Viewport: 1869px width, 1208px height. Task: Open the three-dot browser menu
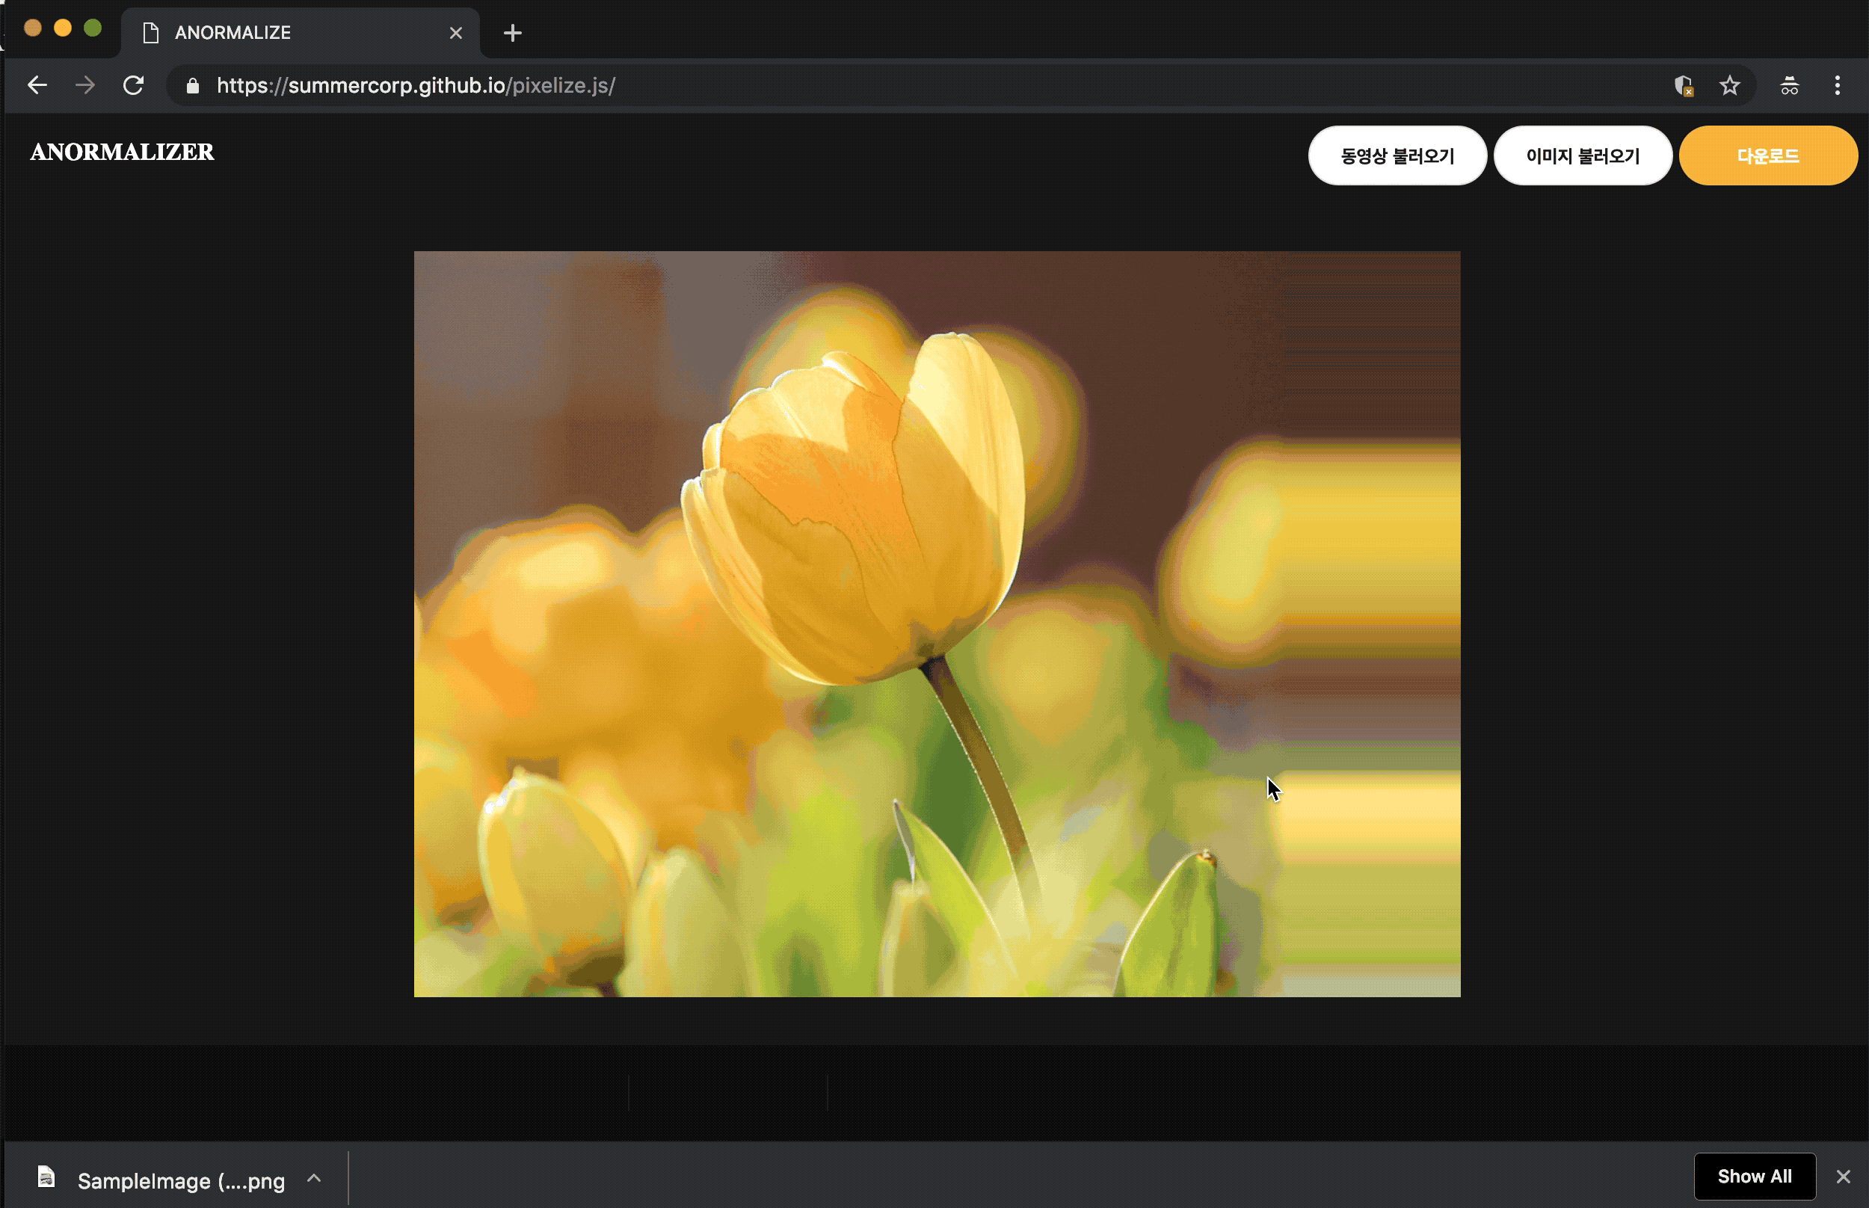click(1837, 85)
